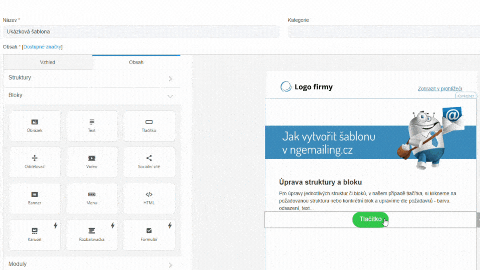Click the Název input field
The width and height of the screenshot is (480, 270).
point(141,32)
